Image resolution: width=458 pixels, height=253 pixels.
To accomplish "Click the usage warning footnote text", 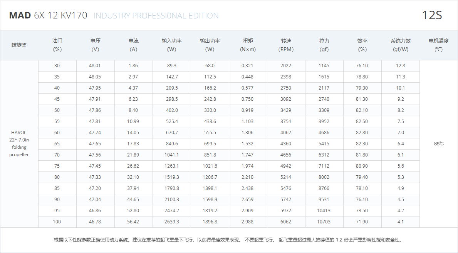I will [x=229, y=240].
